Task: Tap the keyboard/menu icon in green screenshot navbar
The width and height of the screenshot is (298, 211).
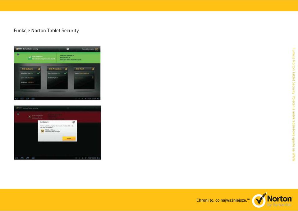Action: point(33,98)
